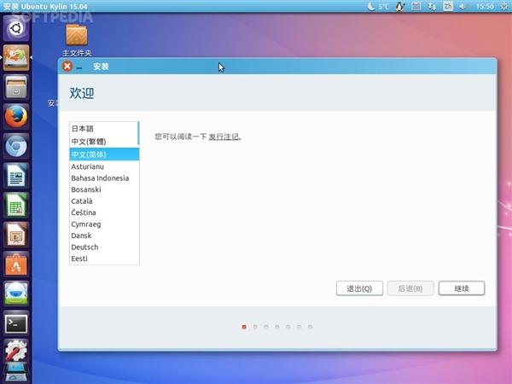Choose Deutsch from the language list
512x384 pixels.
tap(84, 247)
